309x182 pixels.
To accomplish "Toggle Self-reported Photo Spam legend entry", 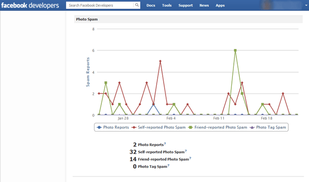I will [x=159, y=128].
